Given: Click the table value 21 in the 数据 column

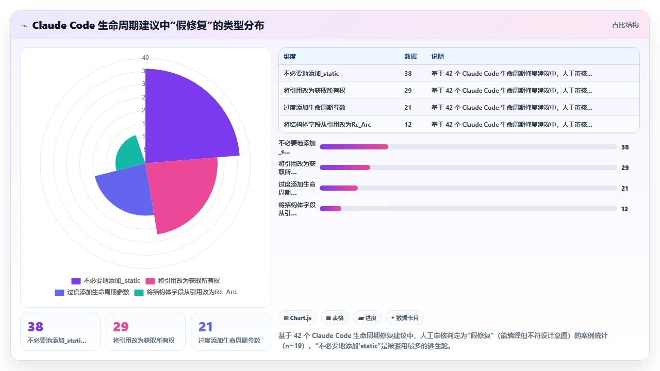Looking at the screenshot, I should [408, 108].
